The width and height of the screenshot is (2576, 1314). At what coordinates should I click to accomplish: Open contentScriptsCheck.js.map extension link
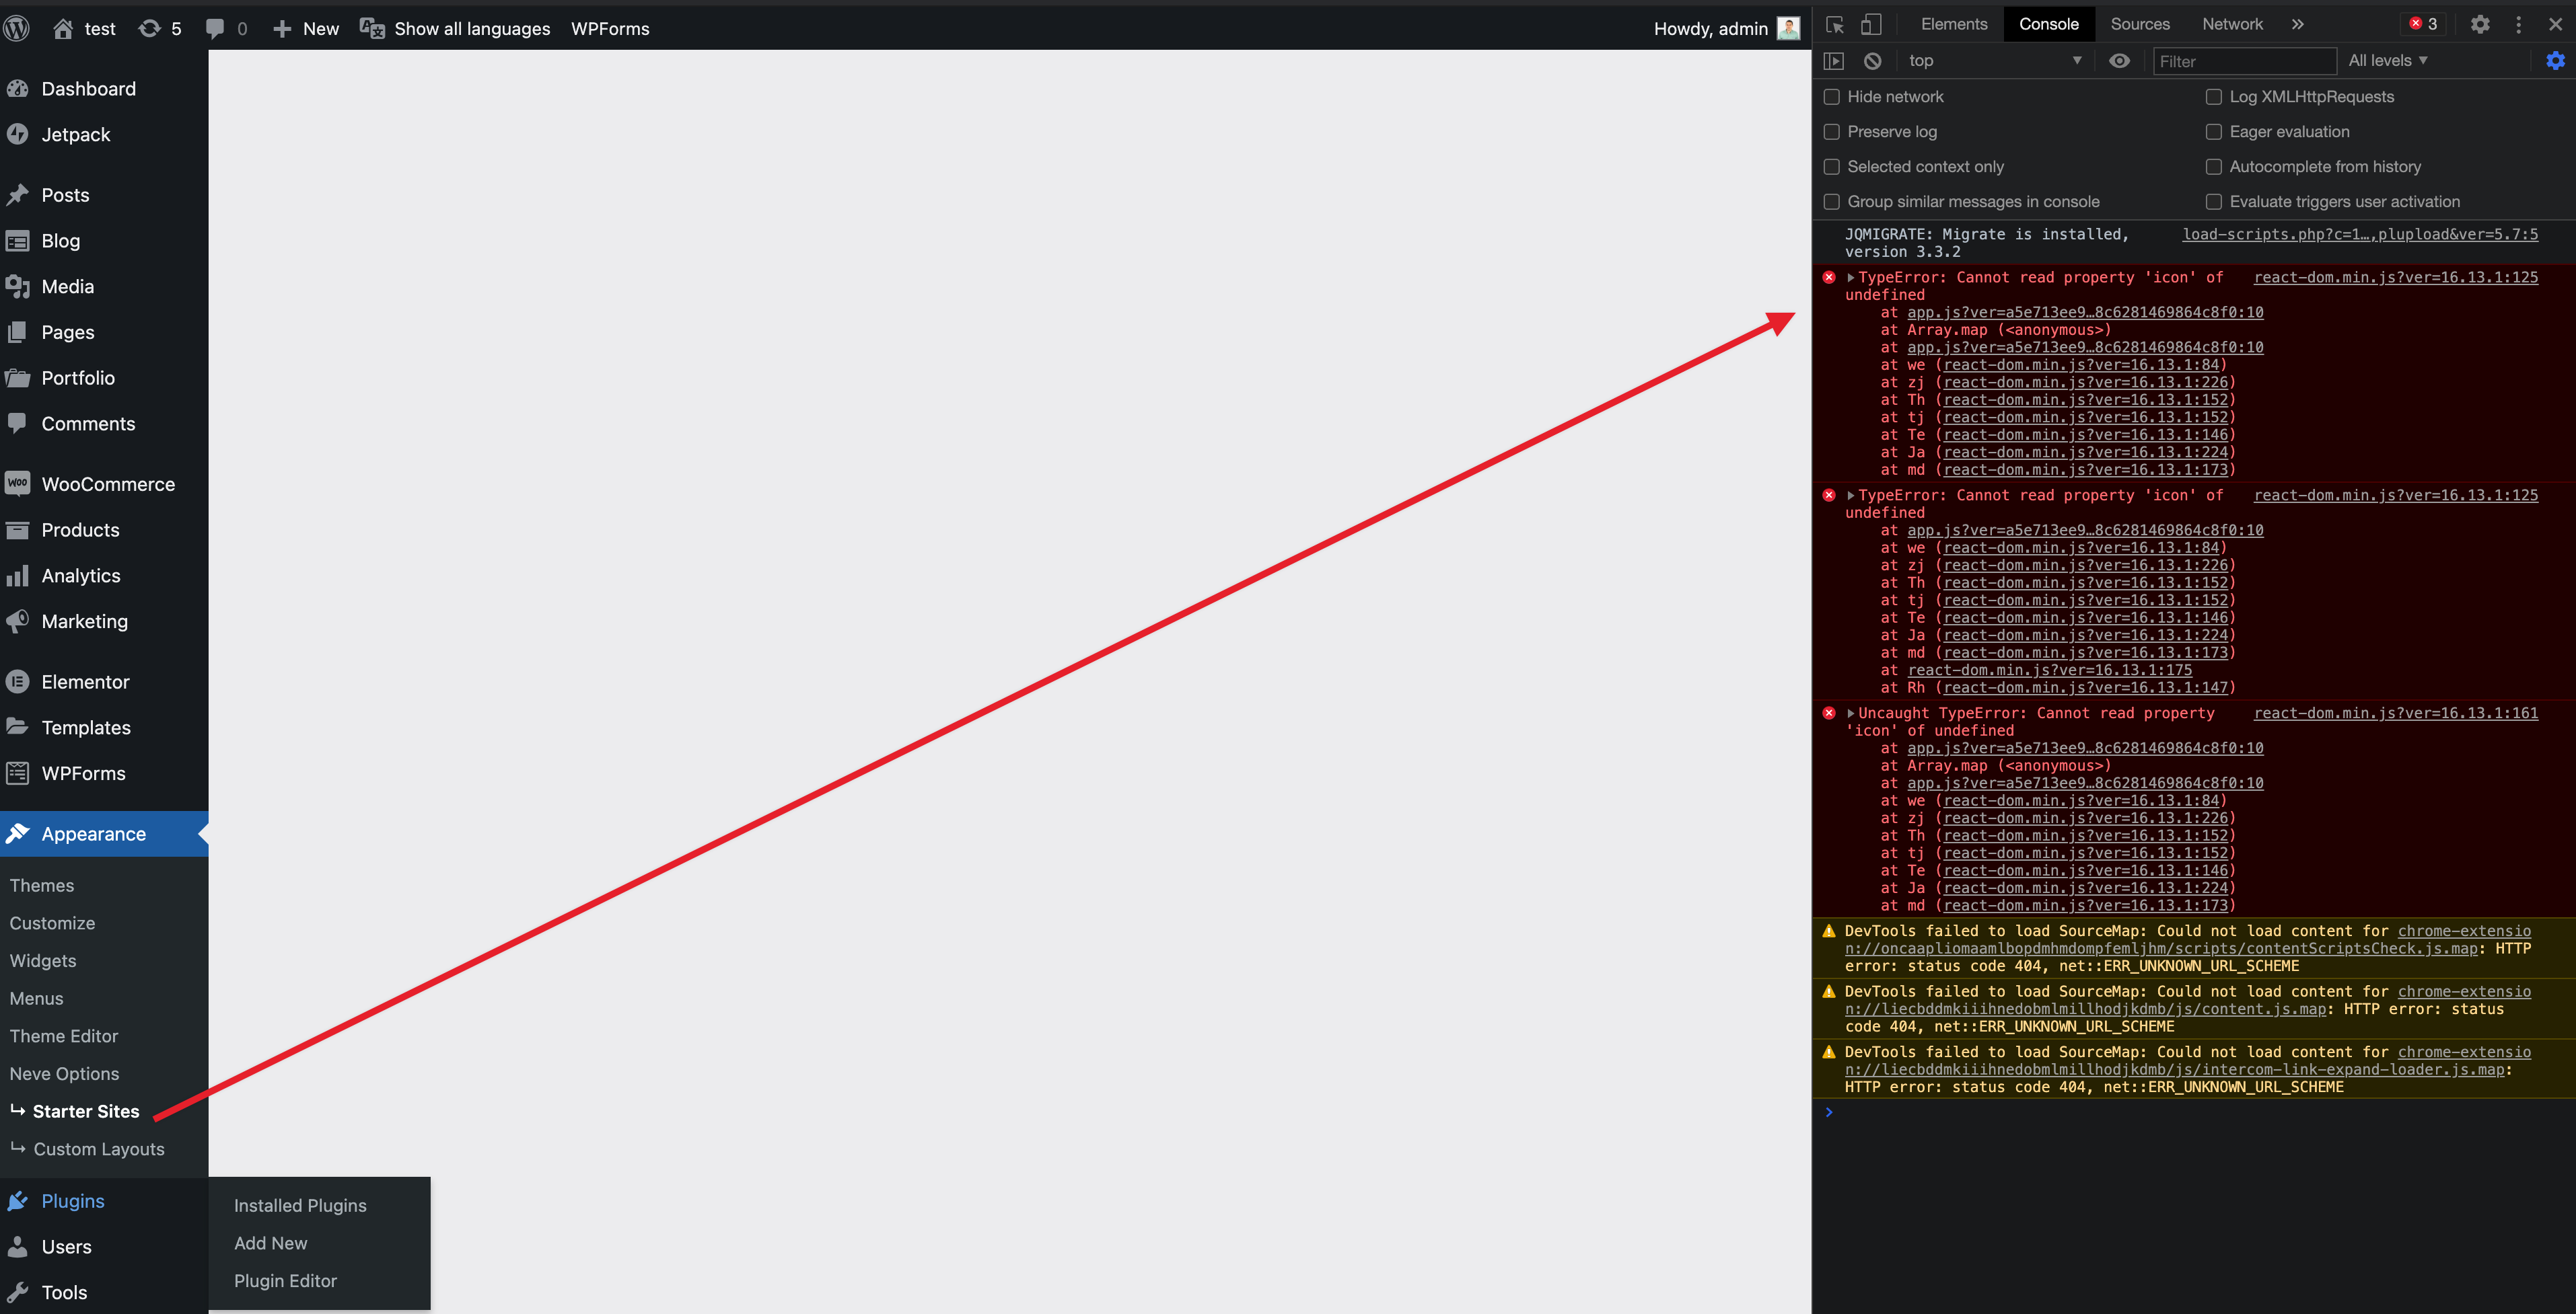pos(2162,948)
